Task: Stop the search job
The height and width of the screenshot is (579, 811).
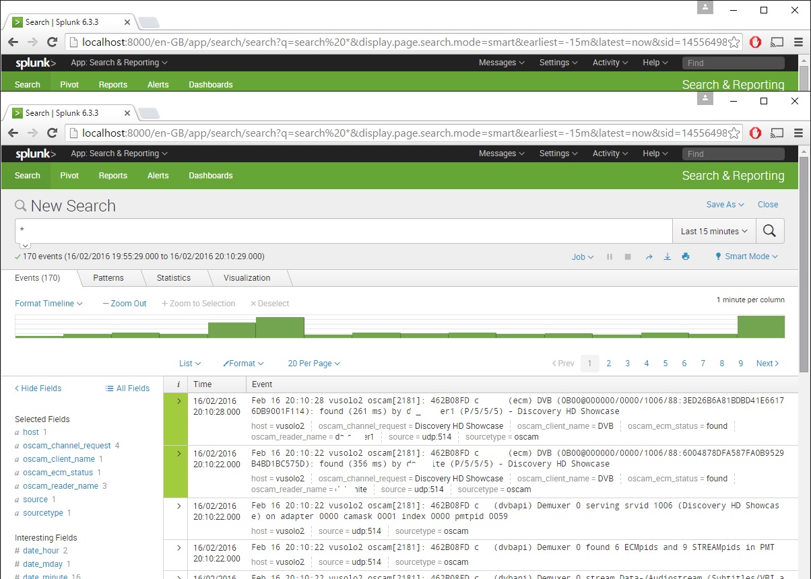Action: click(x=628, y=257)
